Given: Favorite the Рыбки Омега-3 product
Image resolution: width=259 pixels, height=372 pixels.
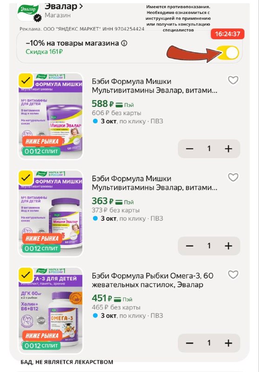Looking at the screenshot, I should pyautogui.click(x=233, y=274).
